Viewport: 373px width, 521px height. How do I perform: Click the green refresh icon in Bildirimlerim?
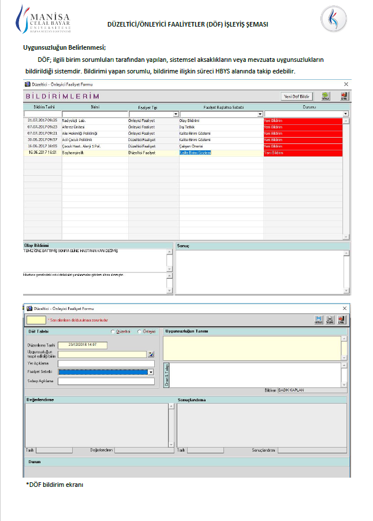pyautogui.click(x=326, y=96)
